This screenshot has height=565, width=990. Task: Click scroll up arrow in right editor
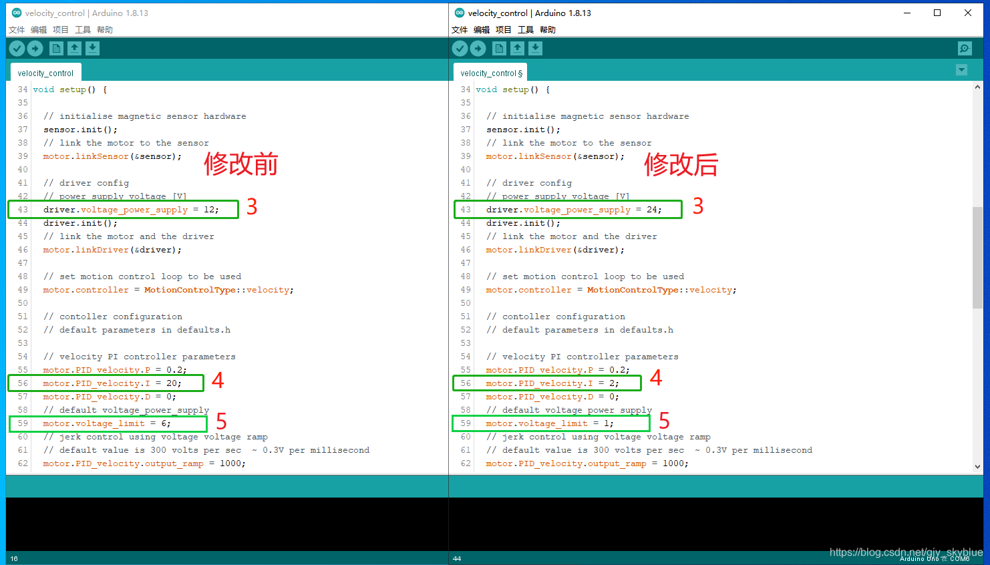point(977,87)
